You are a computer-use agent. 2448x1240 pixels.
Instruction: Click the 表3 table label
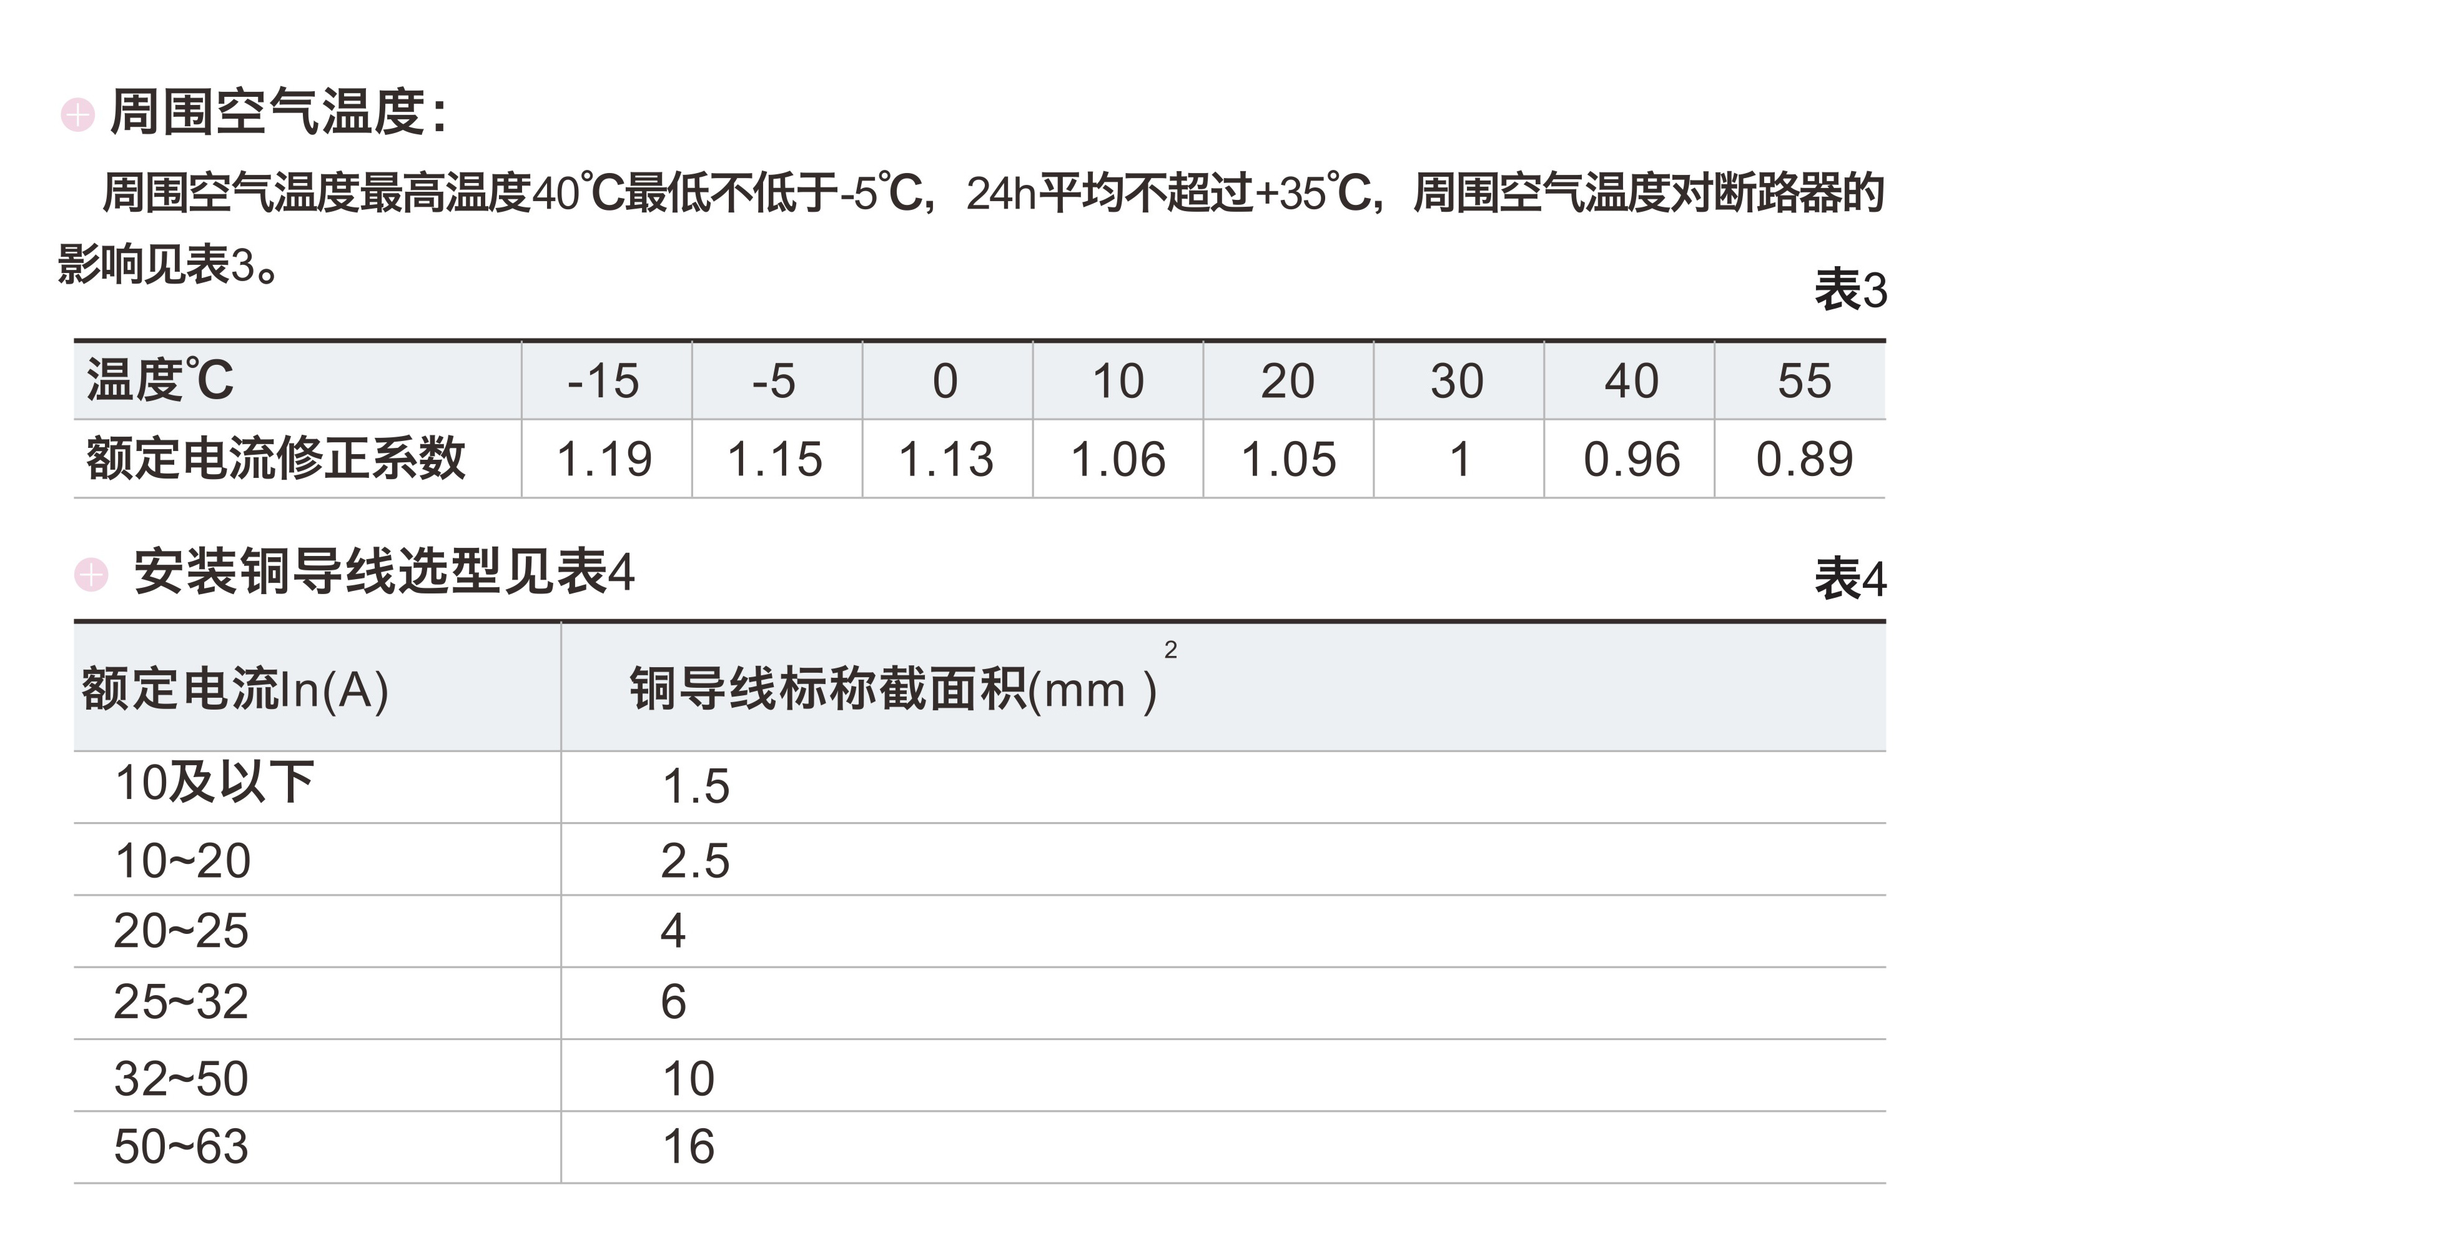pyautogui.click(x=1849, y=290)
